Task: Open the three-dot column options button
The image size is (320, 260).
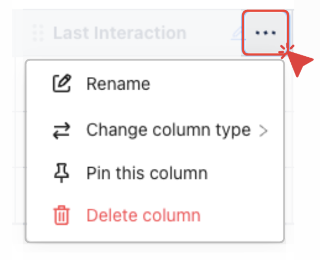Action: [x=265, y=33]
